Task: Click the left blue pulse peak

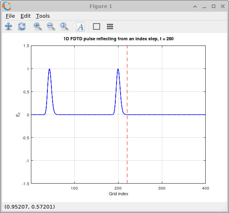Action: pyautogui.click(x=49, y=69)
